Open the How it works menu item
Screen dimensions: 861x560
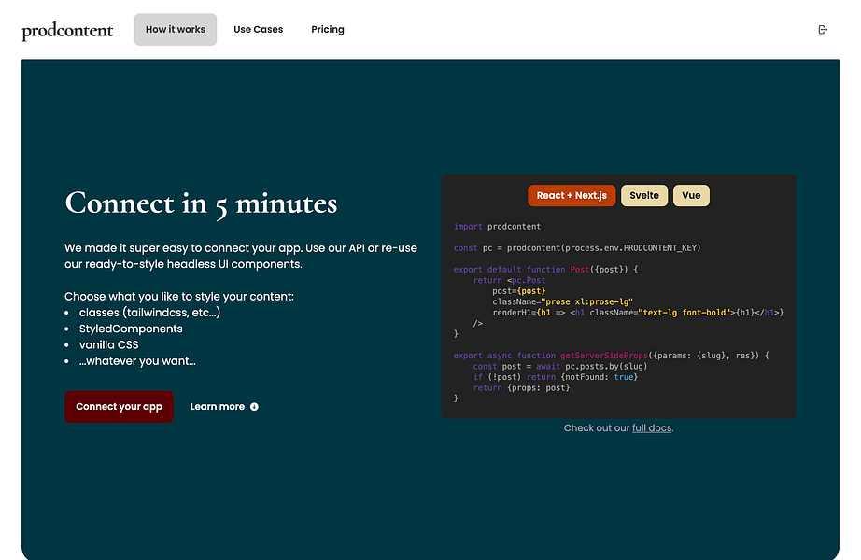176,30
